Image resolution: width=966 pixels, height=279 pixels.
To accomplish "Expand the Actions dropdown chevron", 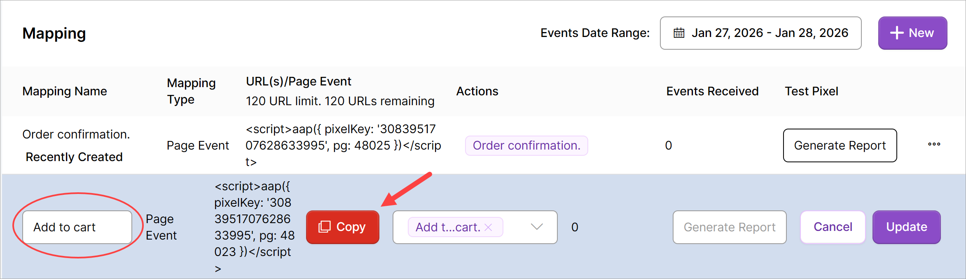I will tap(536, 227).
